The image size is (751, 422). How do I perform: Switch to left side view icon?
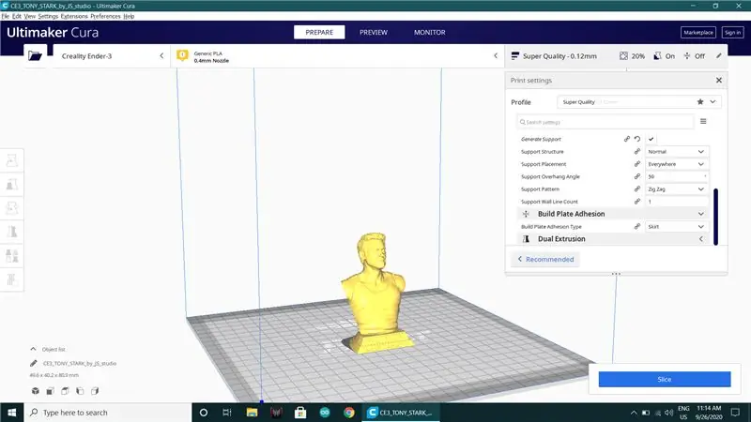(80, 391)
